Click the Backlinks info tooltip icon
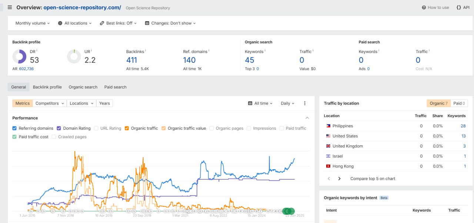This screenshot has height=223, width=474. coord(146,51)
